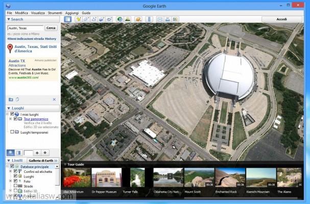This screenshot has height=204, width=310.
Task: Email the current view with the envelope icon
Action: click(160, 19)
